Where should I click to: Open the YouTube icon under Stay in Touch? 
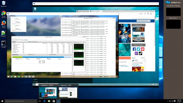point(142,49)
